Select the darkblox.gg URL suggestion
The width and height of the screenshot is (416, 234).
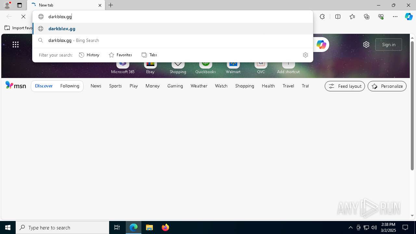[173, 29]
